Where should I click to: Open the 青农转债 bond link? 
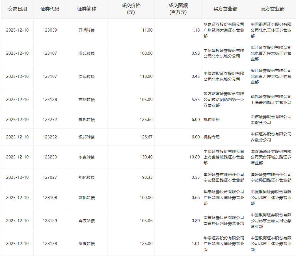point(87,221)
